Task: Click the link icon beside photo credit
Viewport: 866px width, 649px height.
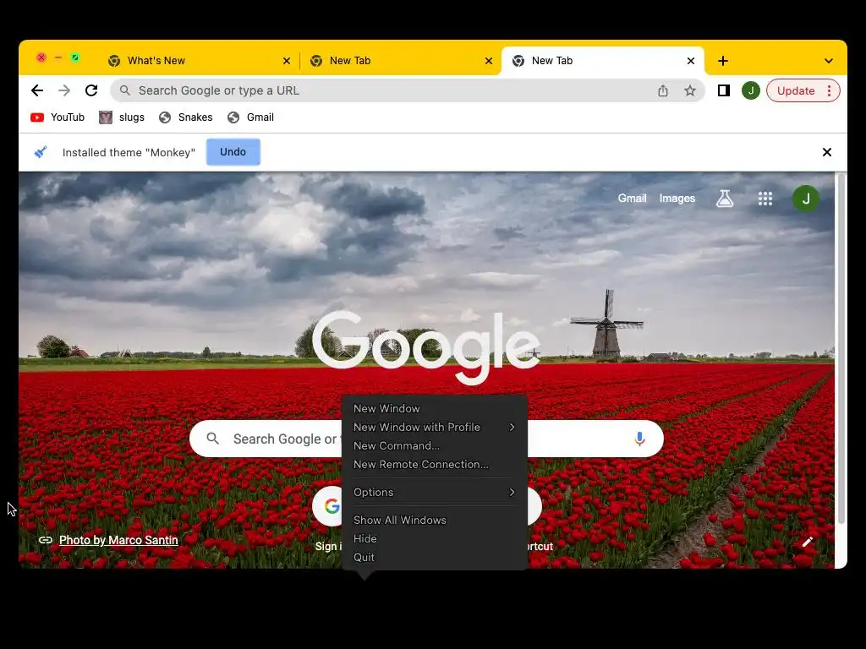Action: pos(46,540)
